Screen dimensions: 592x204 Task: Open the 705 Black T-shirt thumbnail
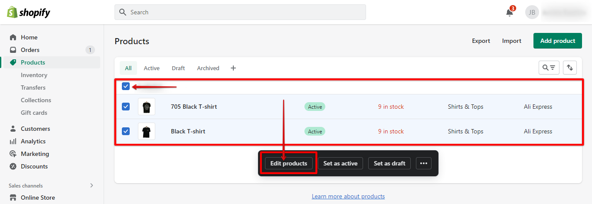[x=147, y=107]
